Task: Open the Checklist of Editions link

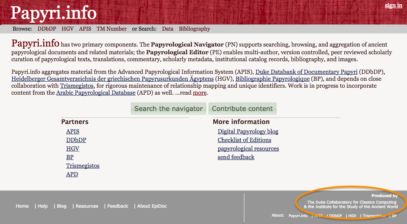Action: click(x=244, y=140)
